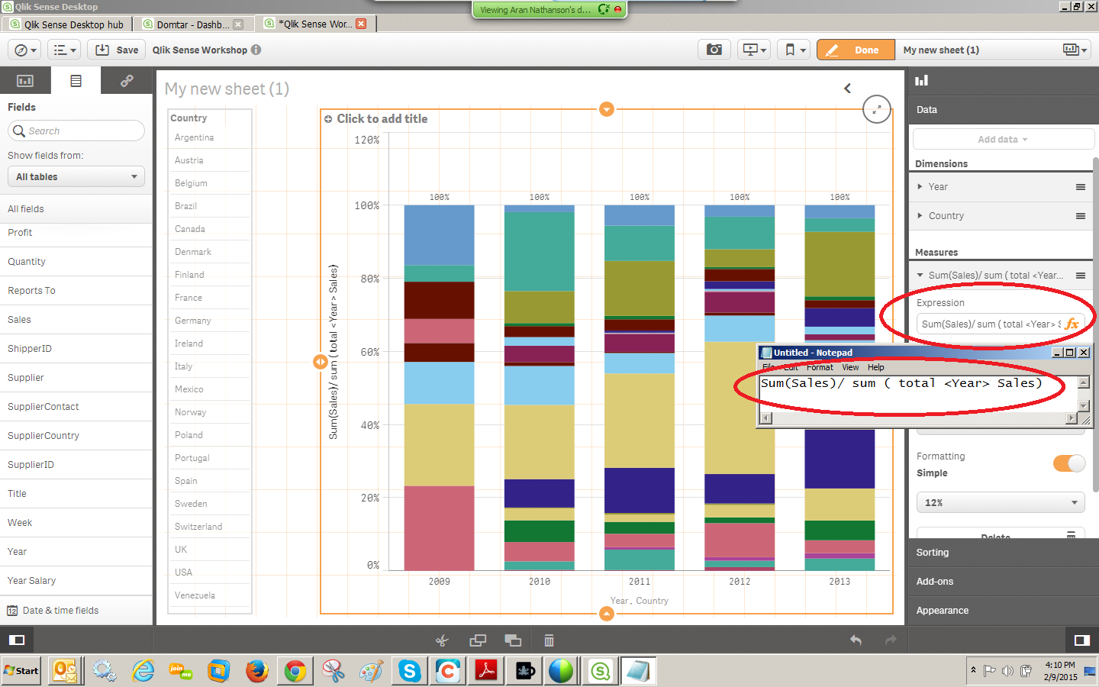Switch to the Qlik Sense Desktop hub tab
Image resolution: width=1099 pixels, height=687 pixels.
pyautogui.click(x=67, y=24)
